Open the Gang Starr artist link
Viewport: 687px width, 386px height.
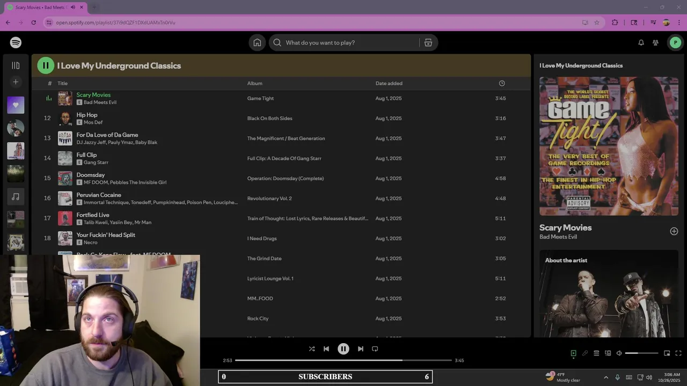coord(96,162)
